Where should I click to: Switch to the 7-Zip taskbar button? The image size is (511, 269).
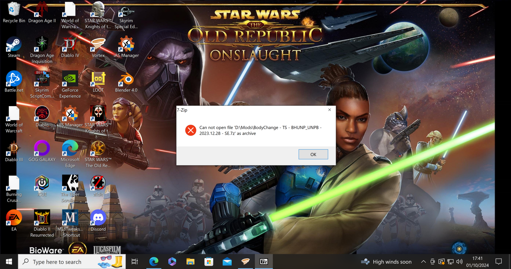pyautogui.click(x=264, y=262)
